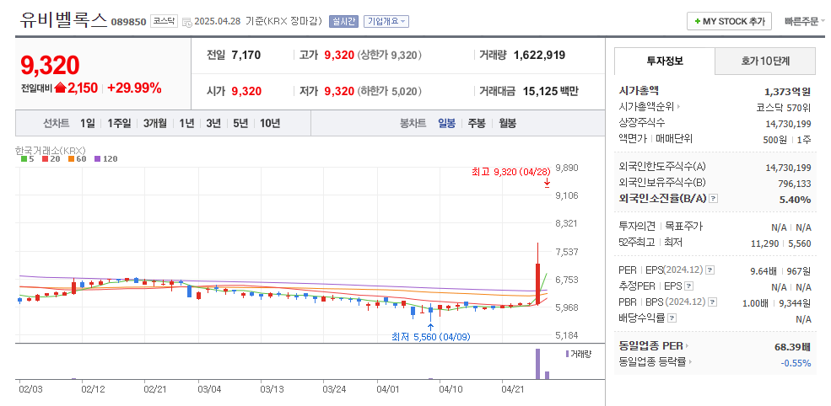Image resolution: width=831 pixels, height=406 pixels.
Task: Click the 최고 9,320 (04/28) chart marker
Action: (x=511, y=172)
